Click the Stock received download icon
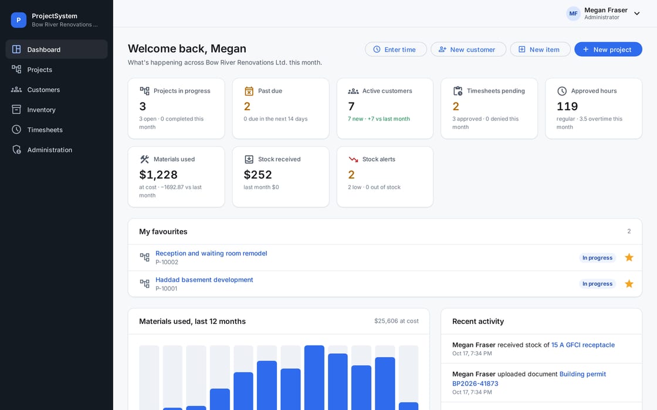Image resolution: width=657 pixels, height=410 pixels. click(x=249, y=159)
